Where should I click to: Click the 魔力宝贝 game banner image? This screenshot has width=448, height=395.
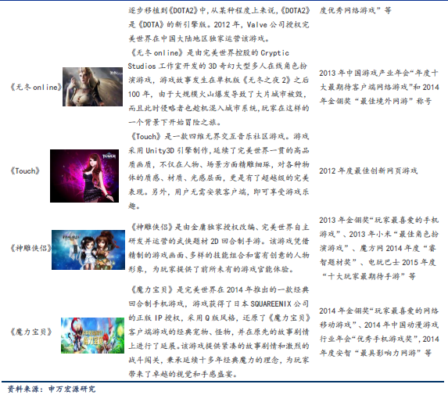pyautogui.click(x=92, y=336)
